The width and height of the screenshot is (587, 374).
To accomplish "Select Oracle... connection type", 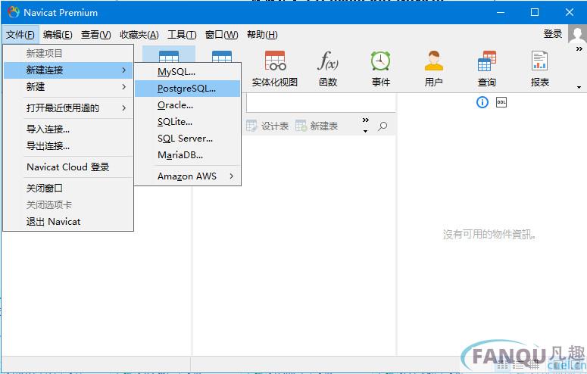I will 188,105.
